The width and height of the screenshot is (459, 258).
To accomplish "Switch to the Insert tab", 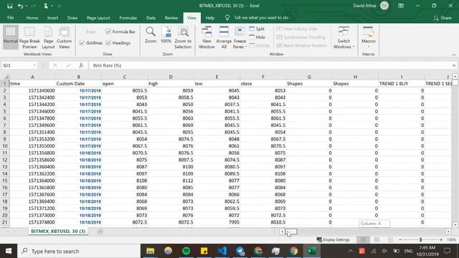I will pyautogui.click(x=52, y=18).
